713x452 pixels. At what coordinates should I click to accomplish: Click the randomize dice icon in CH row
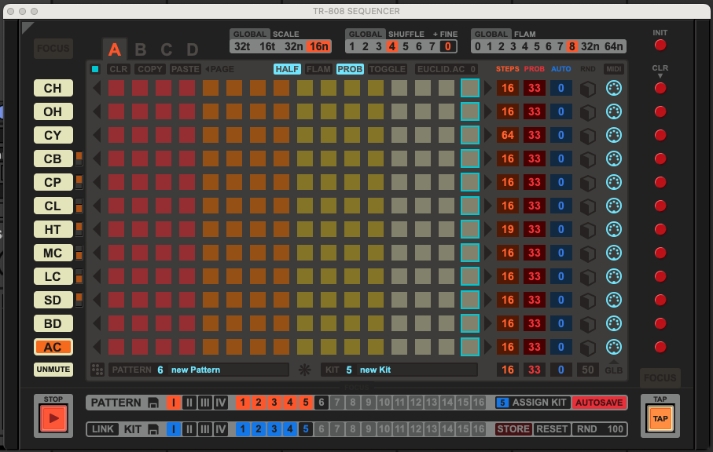(587, 89)
